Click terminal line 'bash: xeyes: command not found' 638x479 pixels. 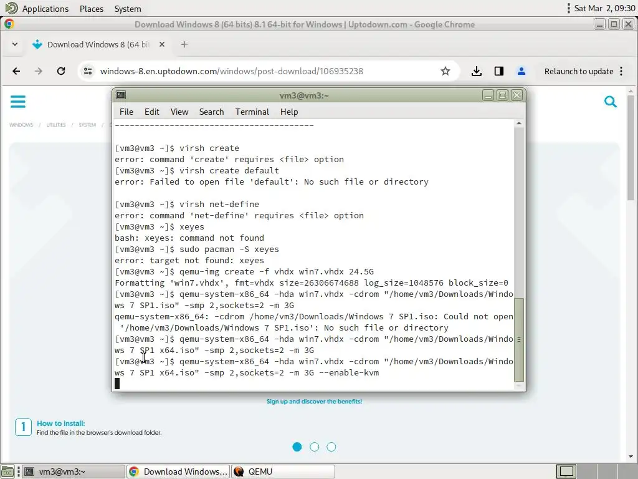coord(189,238)
